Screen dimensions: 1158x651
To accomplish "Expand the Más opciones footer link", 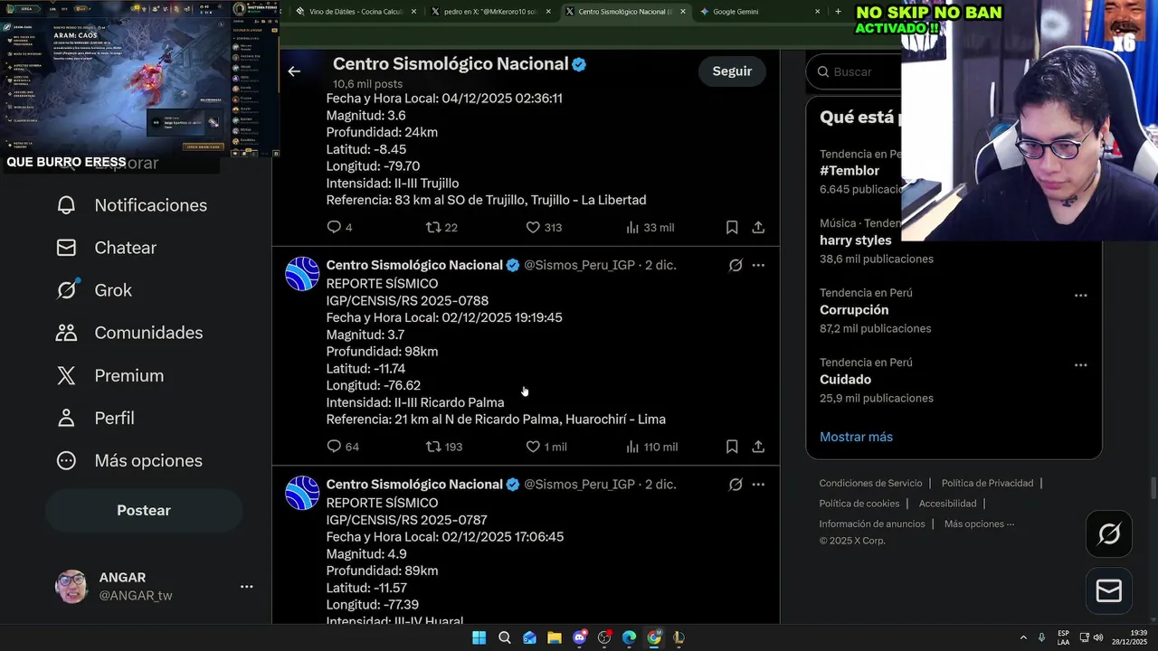I will [x=979, y=524].
